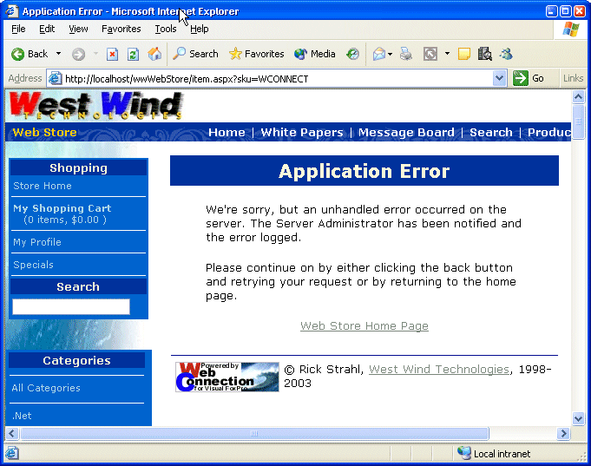Click the horizontal scrollbar thumb
This screenshot has height=466, width=591.
click(253, 433)
